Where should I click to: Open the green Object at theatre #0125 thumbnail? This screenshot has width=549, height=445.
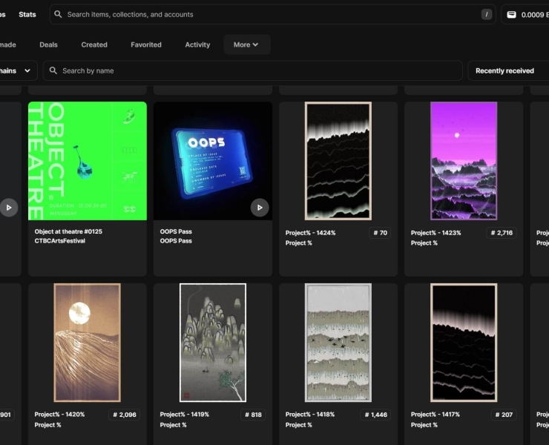click(87, 161)
